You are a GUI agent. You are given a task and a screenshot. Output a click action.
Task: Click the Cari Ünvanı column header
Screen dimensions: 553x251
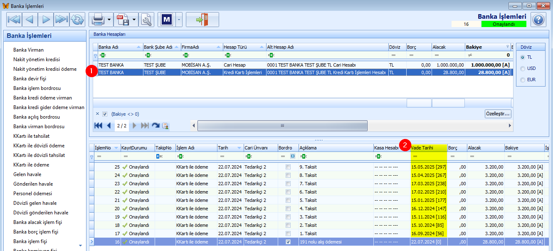click(261, 148)
